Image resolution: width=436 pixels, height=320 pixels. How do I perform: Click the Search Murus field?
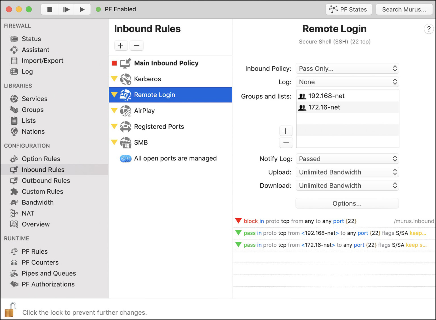404,9
